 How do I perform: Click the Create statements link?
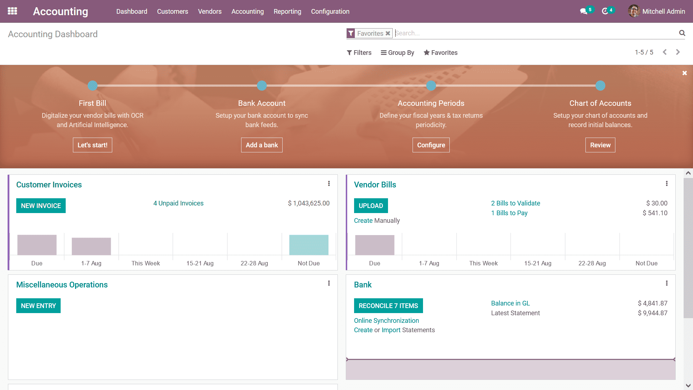(x=363, y=330)
